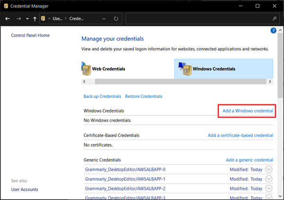The image size is (284, 200).
Task: Click the search magnifier icon
Action: (275, 19)
